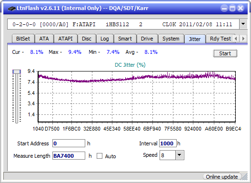Image resolution: width=251 pixels, height=183 pixels.
Task: Close the LtnFlash window
Action: [x=241, y=8]
